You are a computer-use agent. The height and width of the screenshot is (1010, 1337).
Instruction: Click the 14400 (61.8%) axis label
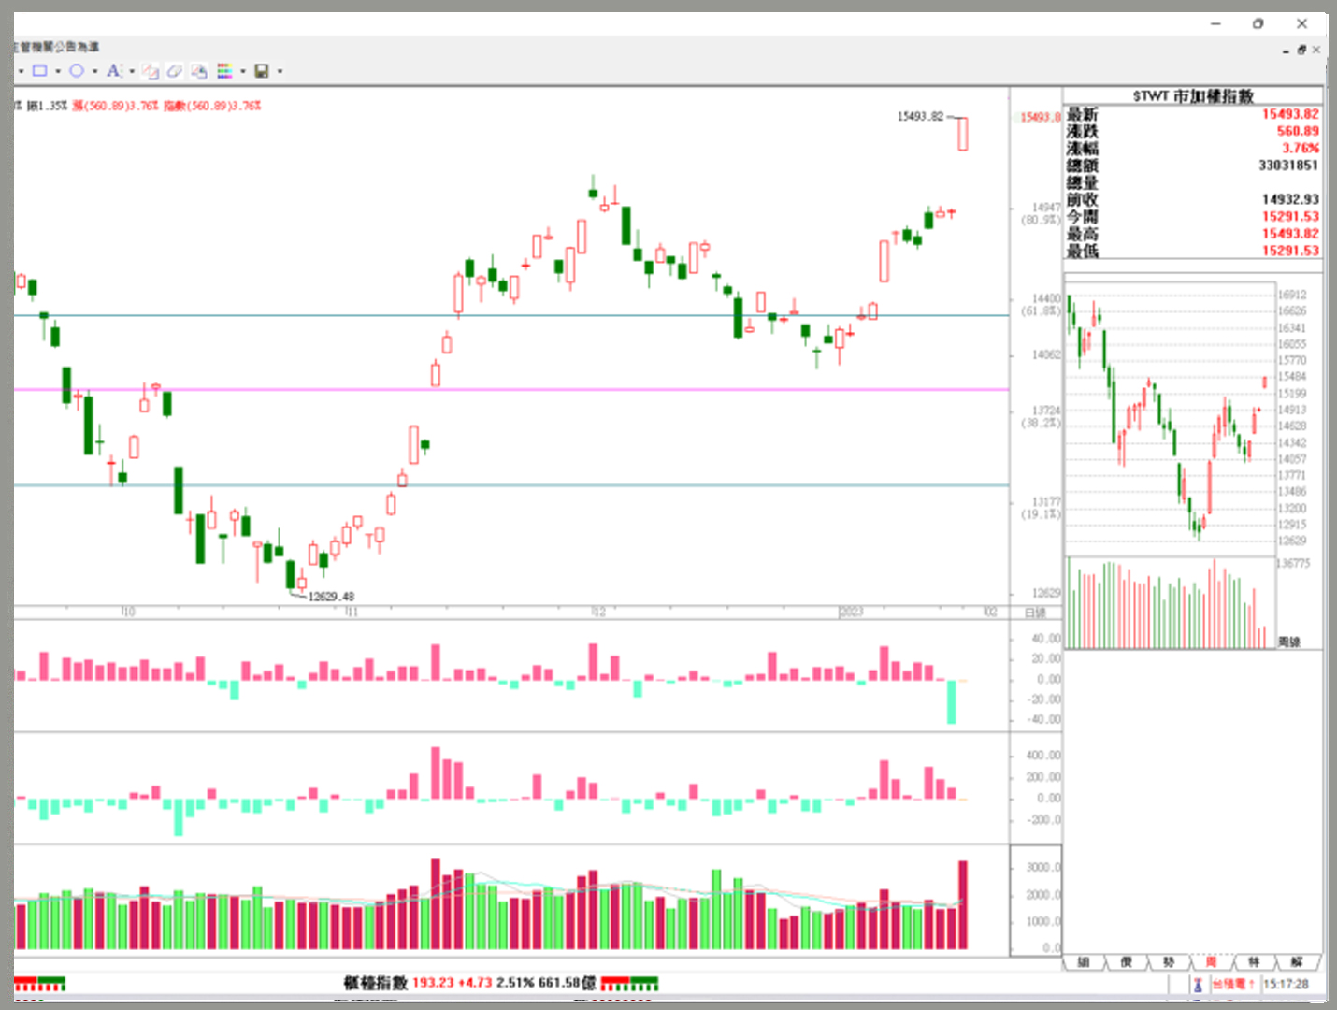click(1041, 305)
